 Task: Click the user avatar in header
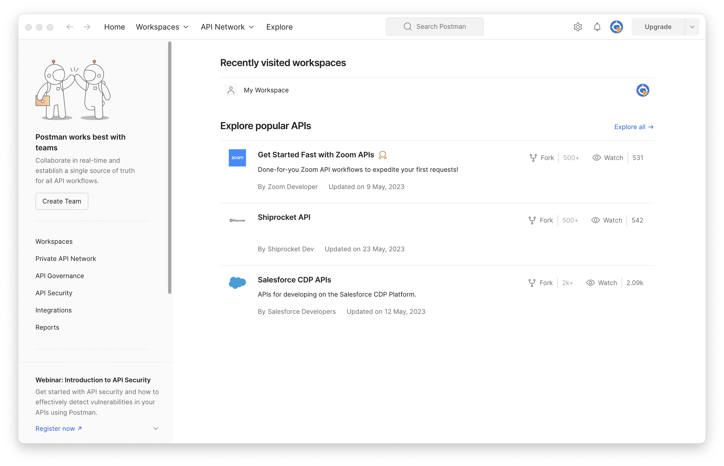(x=616, y=27)
